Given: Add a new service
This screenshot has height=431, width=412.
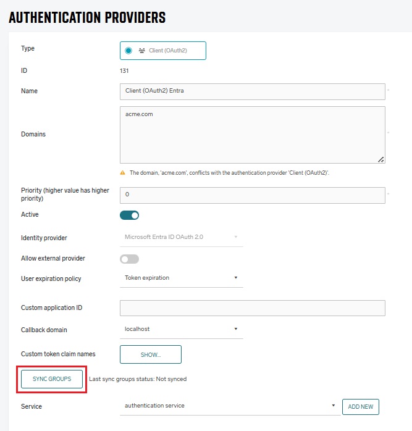Looking at the screenshot, I should pyautogui.click(x=360, y=406).
